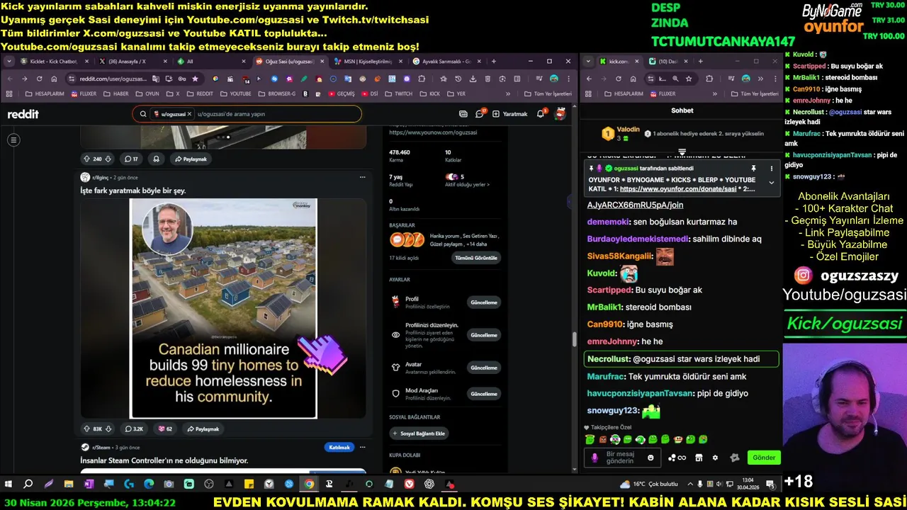The image size is (907, 510).
Task: Open the Reddit user avatar menu
Action: coord(560,113)
